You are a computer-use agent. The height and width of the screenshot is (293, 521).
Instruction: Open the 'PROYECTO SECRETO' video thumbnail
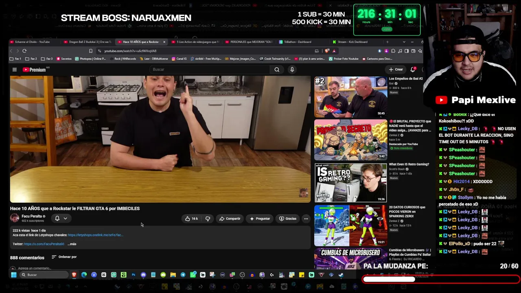point(351,140)
